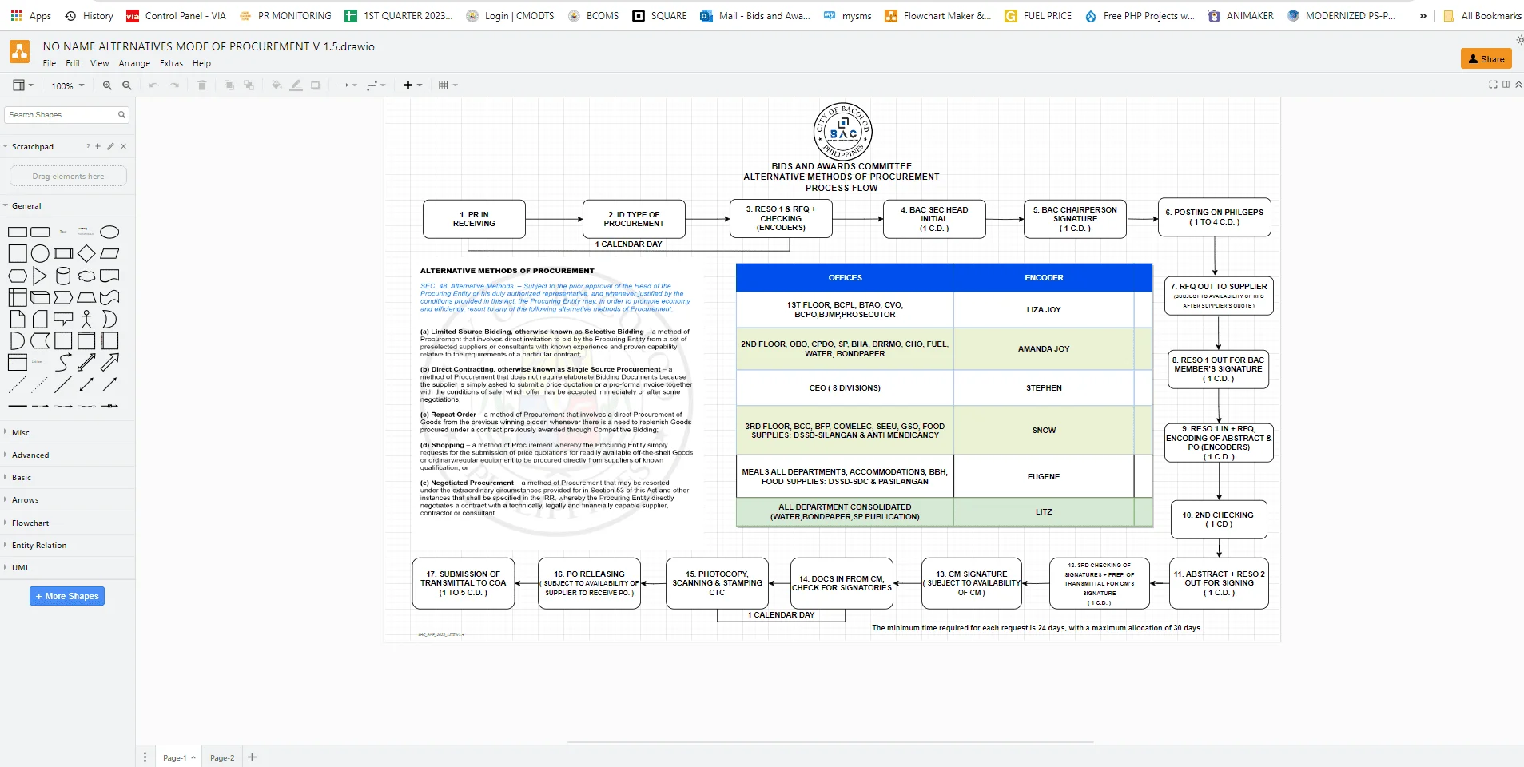Open the Arrange menu
The image size is (1524, 767).
point(134,63)
